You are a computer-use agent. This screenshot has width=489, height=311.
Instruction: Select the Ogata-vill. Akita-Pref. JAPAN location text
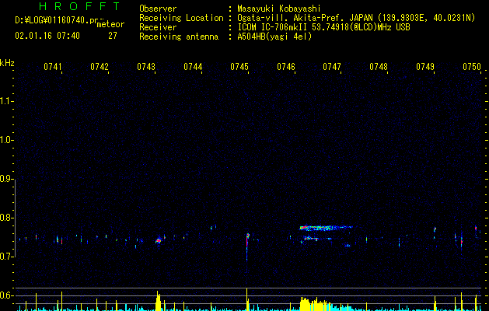point(356,18)
